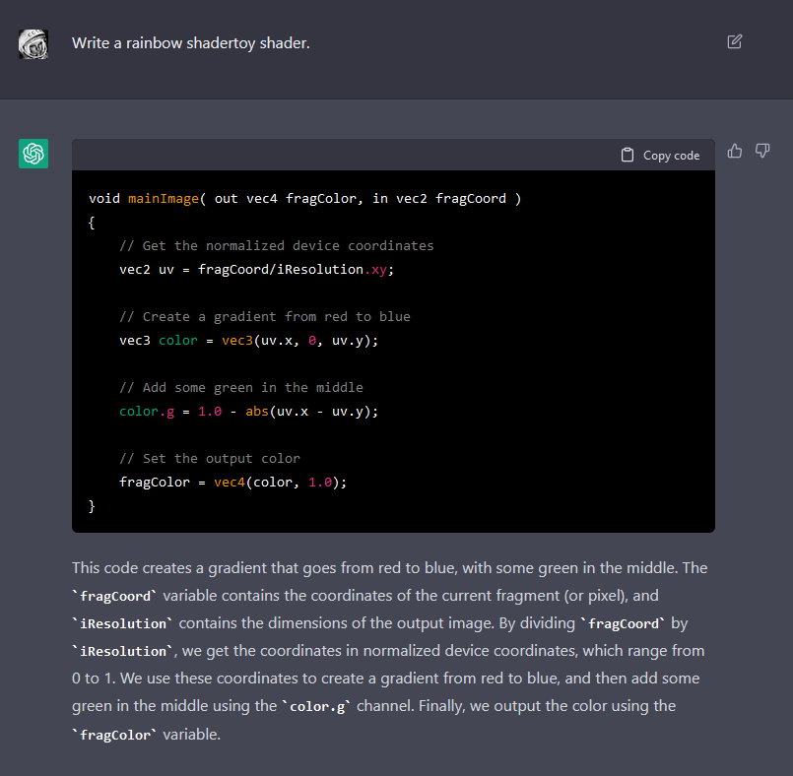Click the prompt text "Write a rainbow shadertoy shader."
Screen dimensions: 793x776
tap(190, 43)
